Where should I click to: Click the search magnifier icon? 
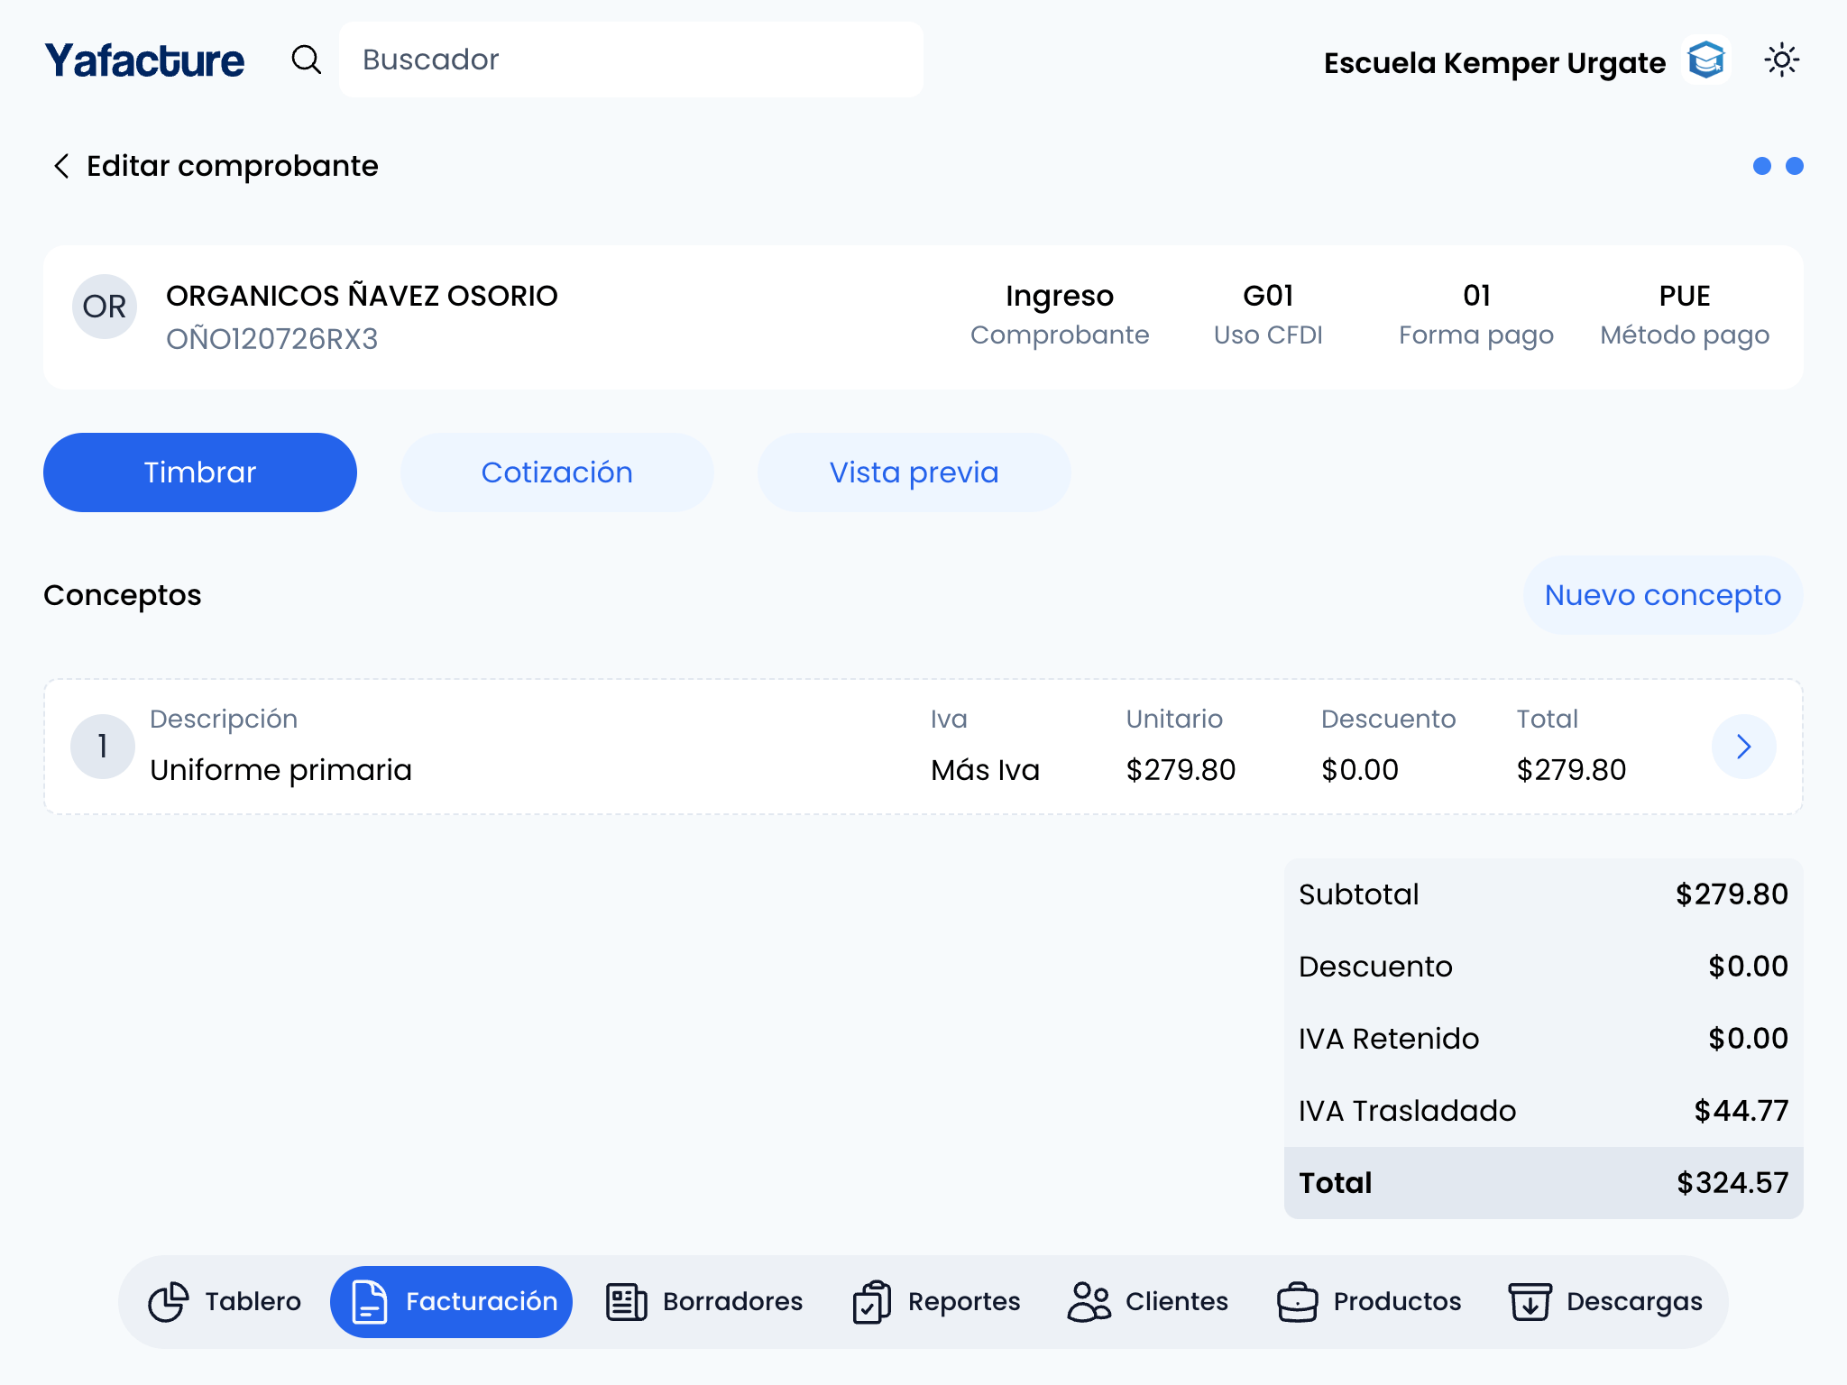point(307,60)
